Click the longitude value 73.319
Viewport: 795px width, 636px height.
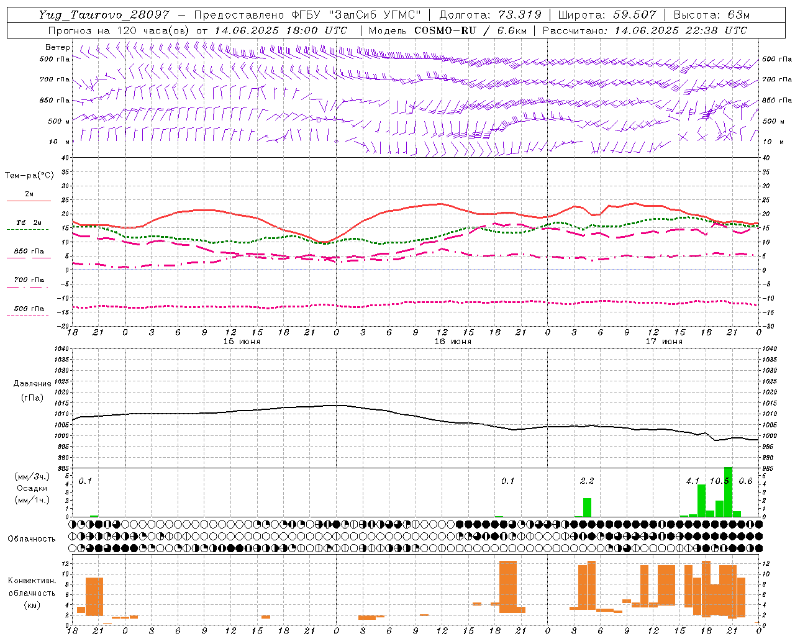pos(520,15)
